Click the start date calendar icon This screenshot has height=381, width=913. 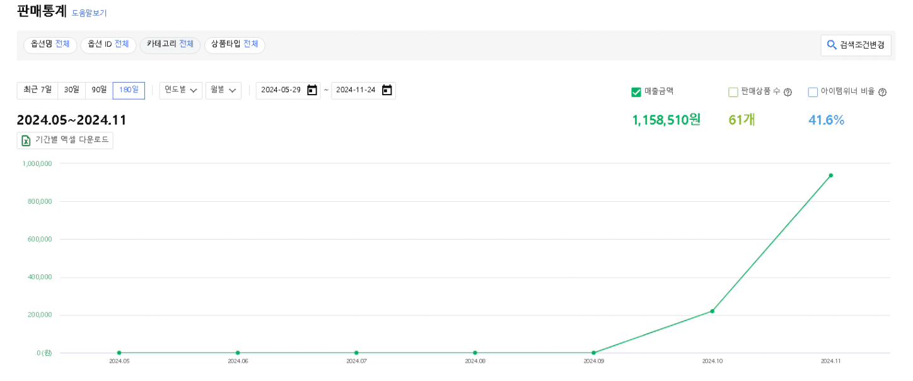[x=312, y=90]
